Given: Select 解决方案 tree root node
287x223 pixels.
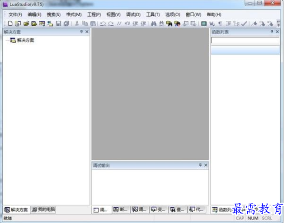Looking at the screenshot, I should pyautogui.click(x=26, y=40).
